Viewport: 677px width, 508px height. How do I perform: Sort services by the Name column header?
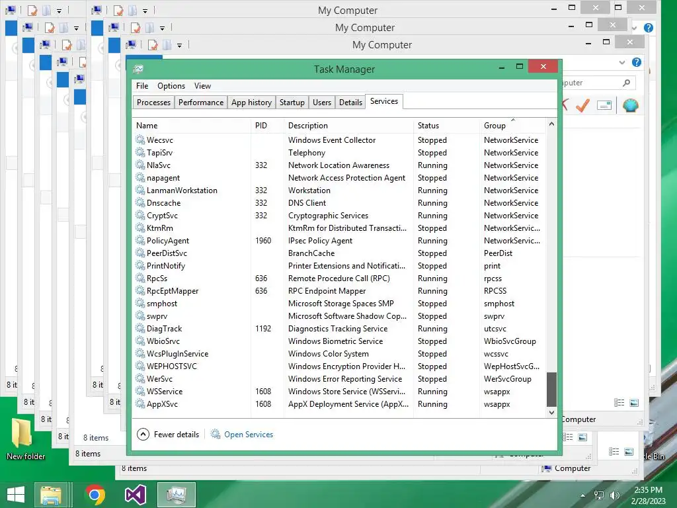(x=191, y=125)
